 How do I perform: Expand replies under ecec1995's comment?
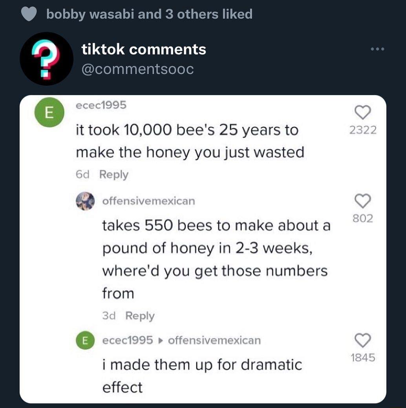tap(113, 174)
